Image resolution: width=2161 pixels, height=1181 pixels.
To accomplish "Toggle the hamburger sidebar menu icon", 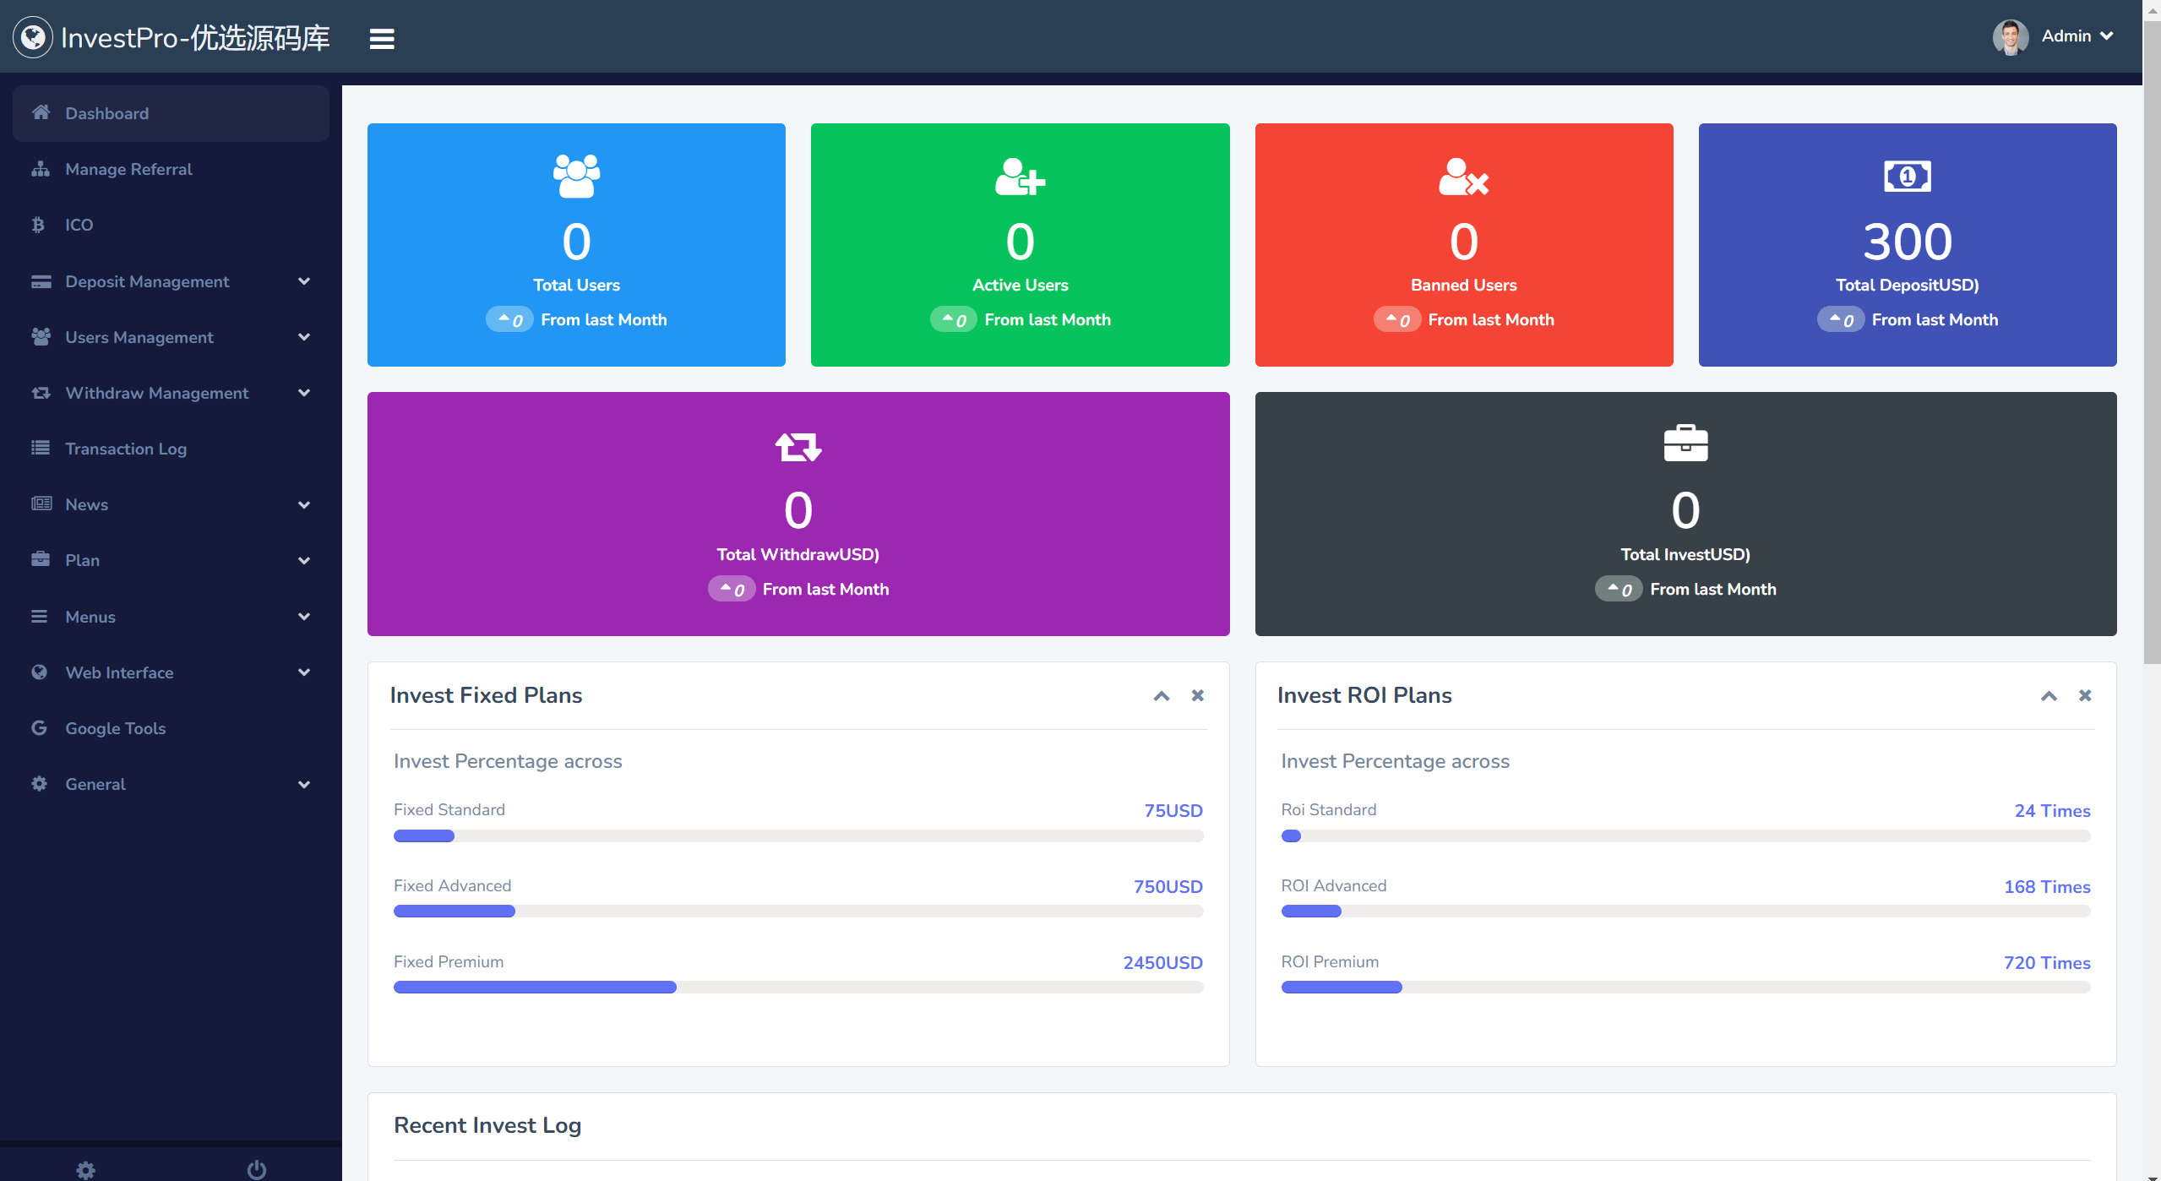I will tap(382, 38).
